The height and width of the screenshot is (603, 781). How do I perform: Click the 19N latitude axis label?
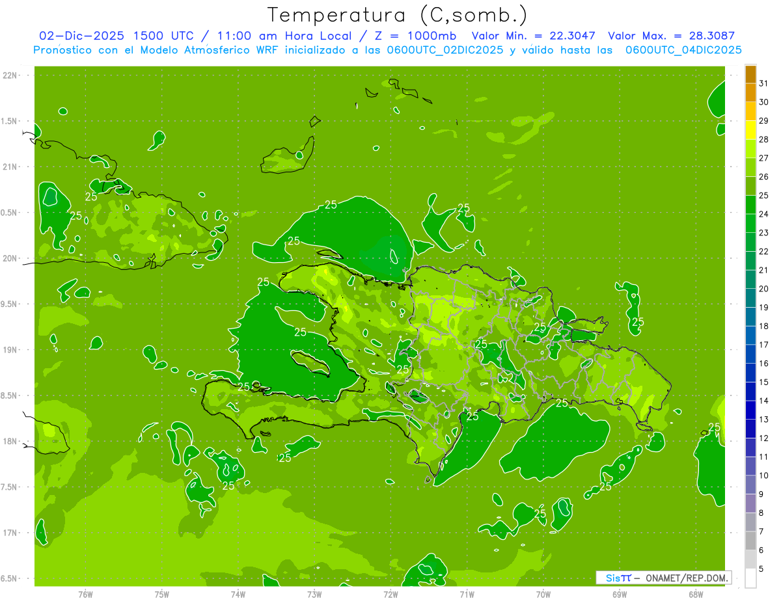pyautogui.click(x=10, y=349)
